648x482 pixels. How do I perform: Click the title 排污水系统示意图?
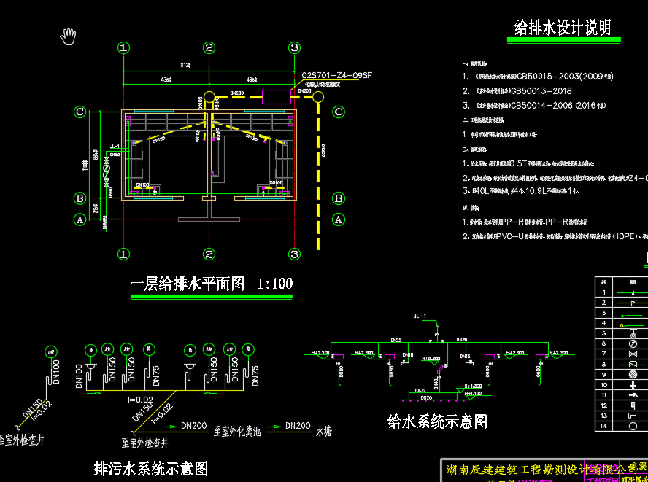point(151,469)
